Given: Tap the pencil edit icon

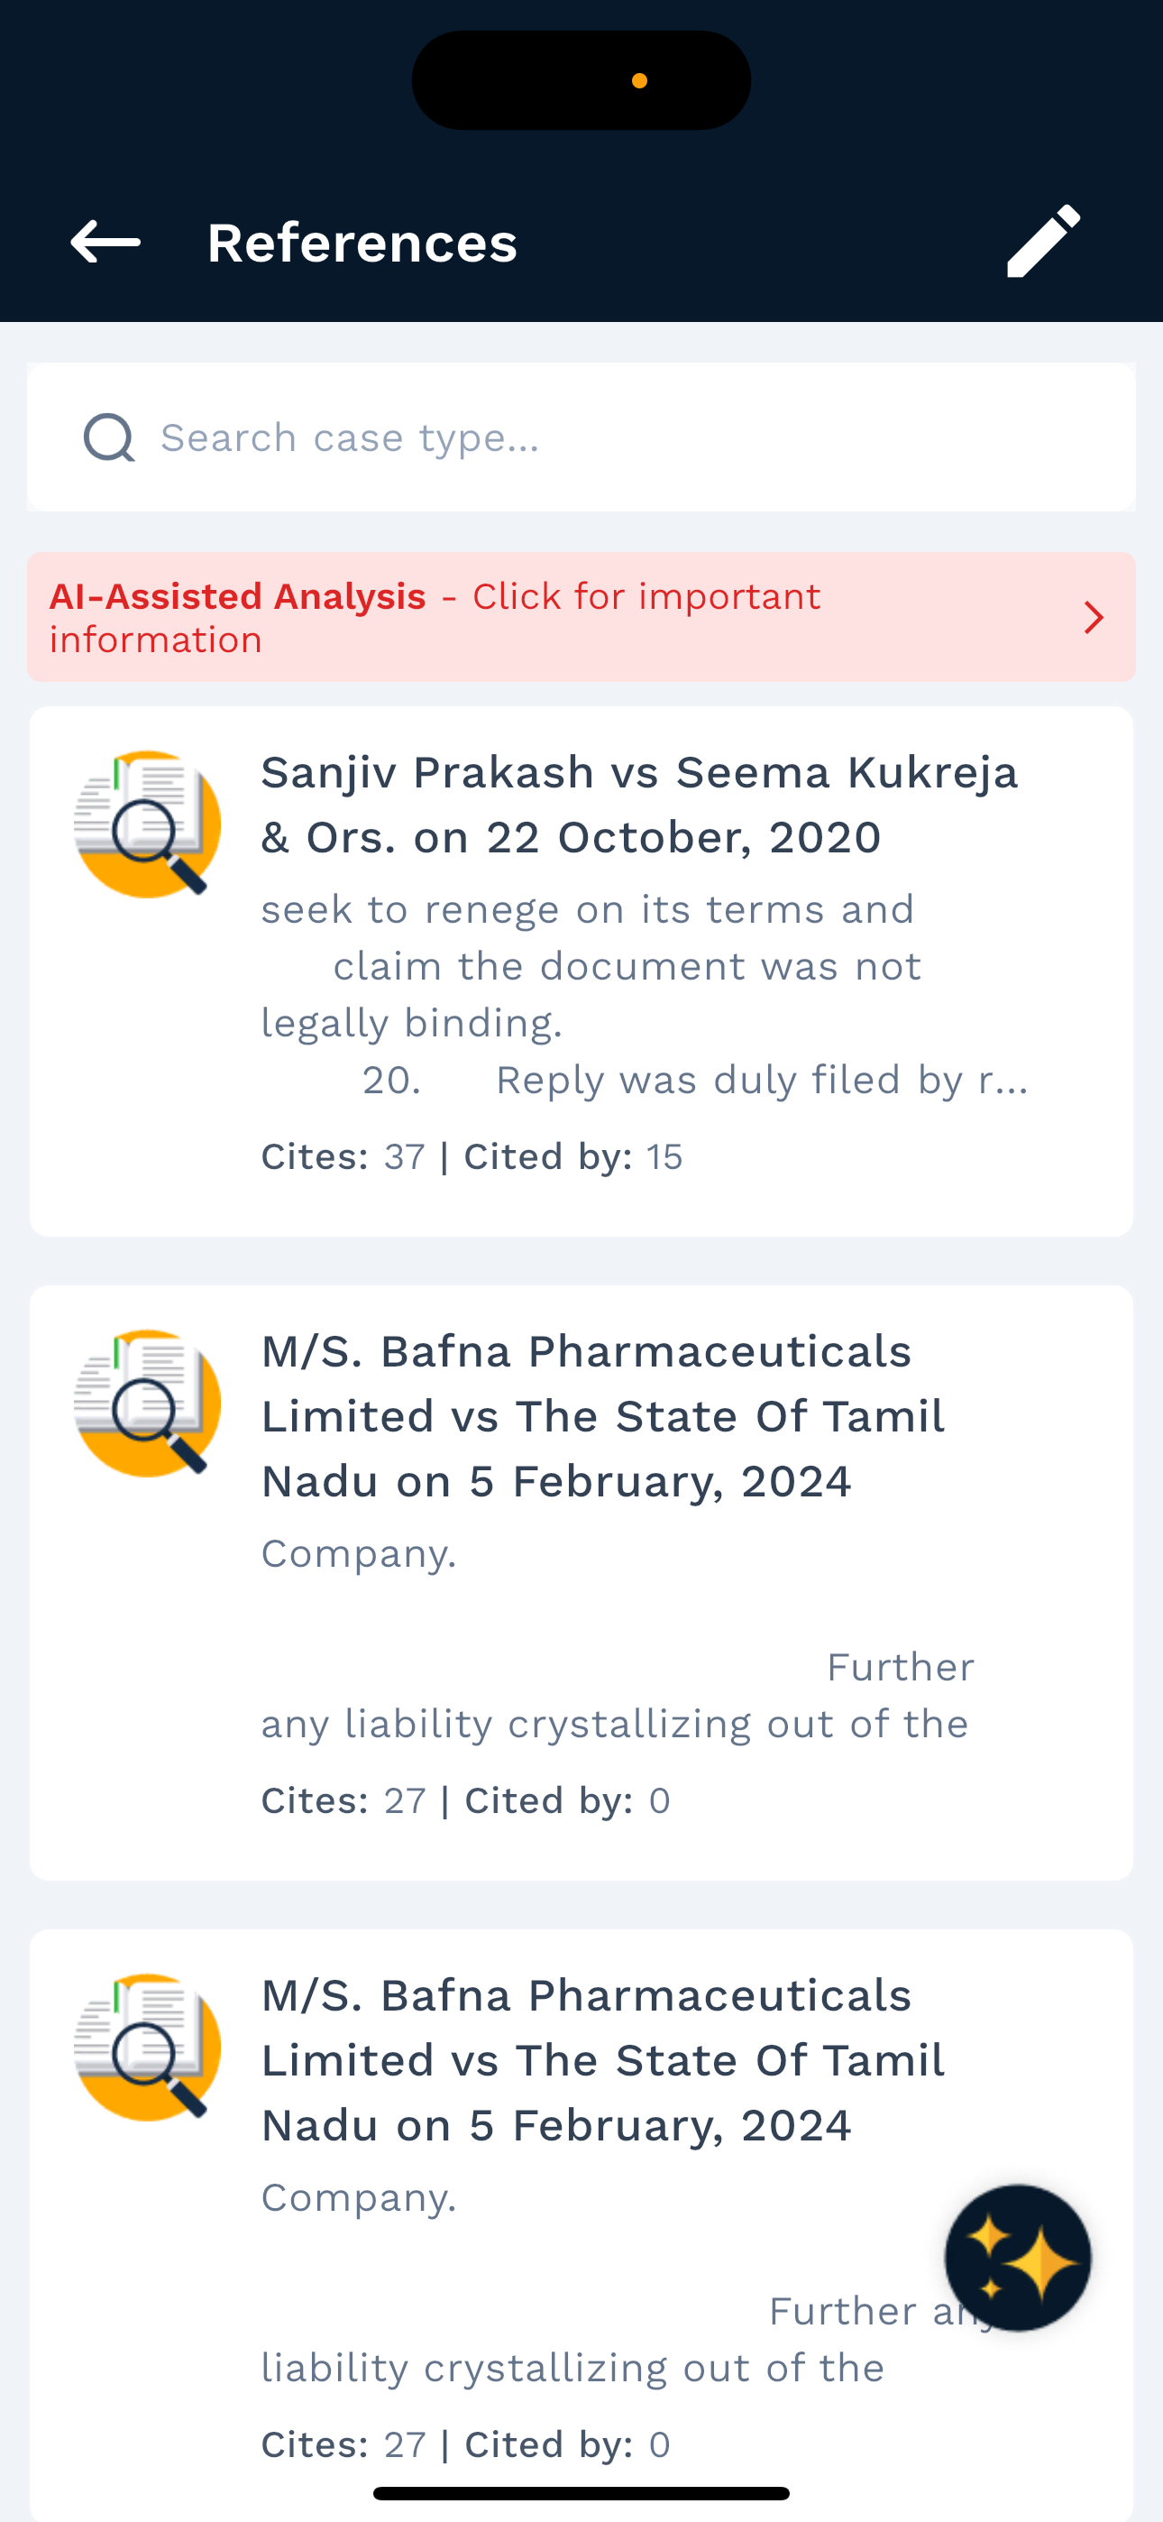Looking at the screenshot, I should click(1044, 241).
